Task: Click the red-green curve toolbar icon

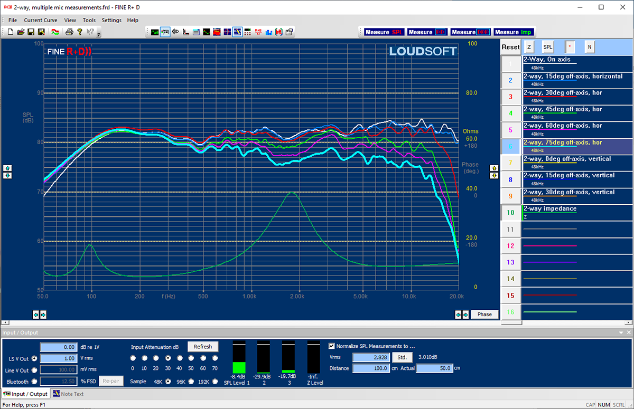Action: pos(55,32)
